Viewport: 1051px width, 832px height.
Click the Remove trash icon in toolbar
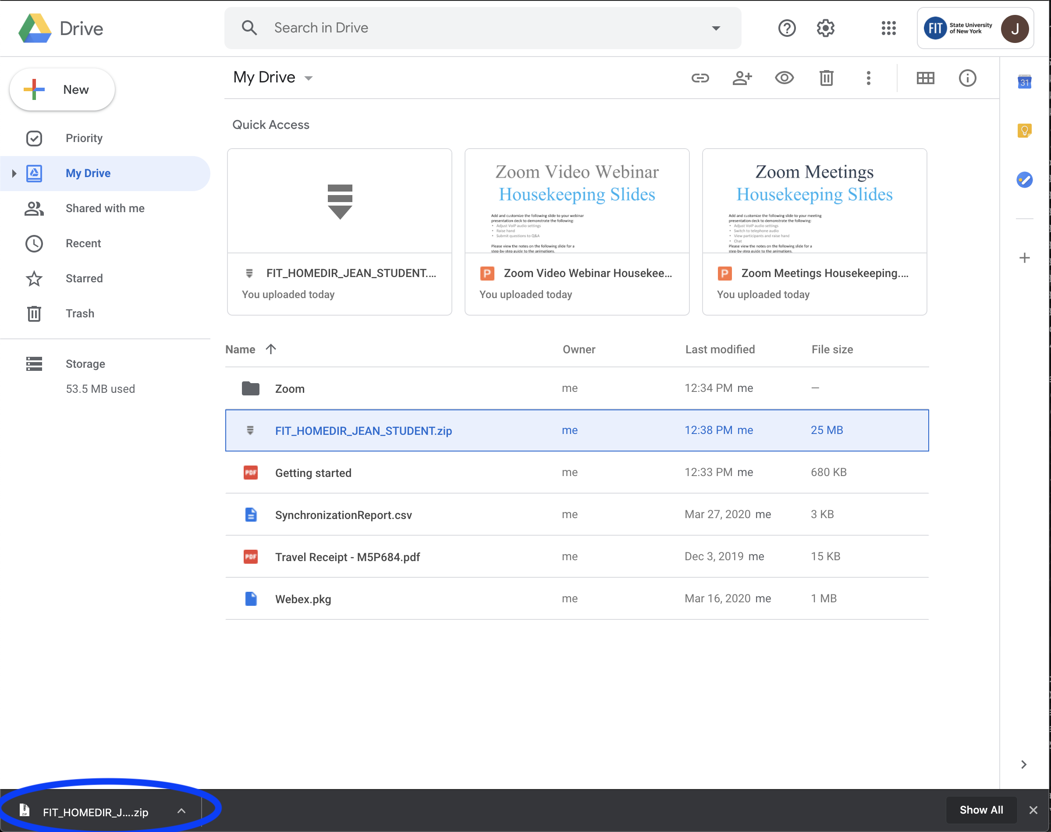click(827, 78)
